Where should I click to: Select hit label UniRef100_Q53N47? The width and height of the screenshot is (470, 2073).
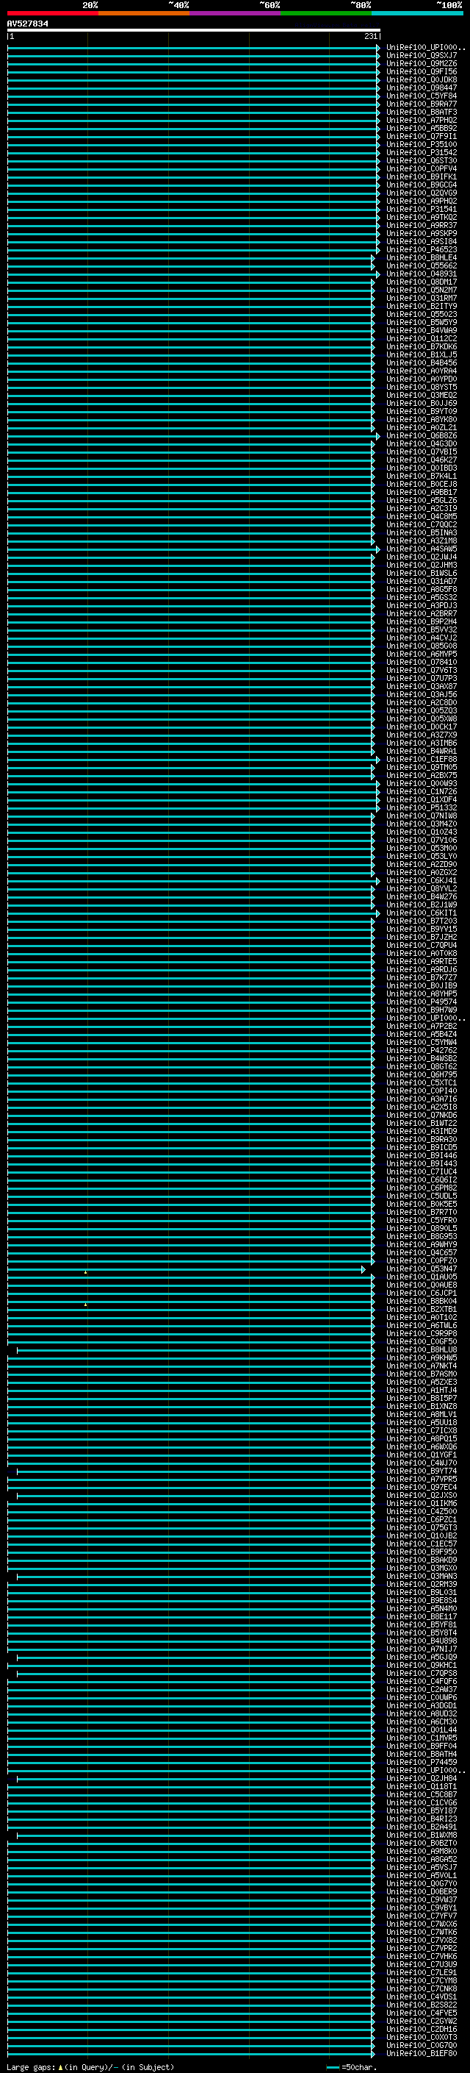pyautogui.click(x=422, y=1269)
